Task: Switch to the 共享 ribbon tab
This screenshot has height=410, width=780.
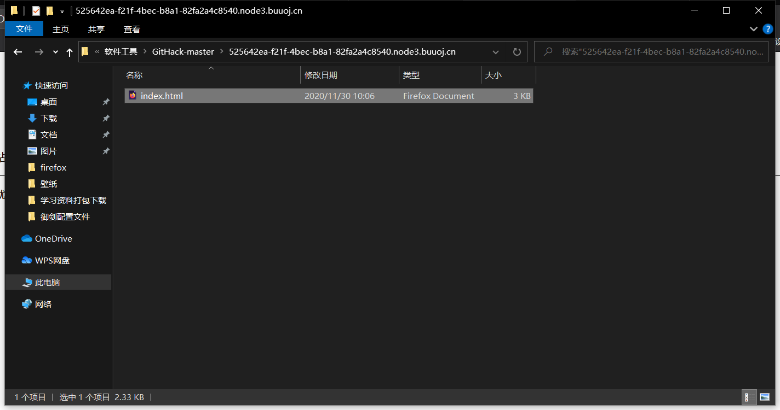Action: (96, 29)
